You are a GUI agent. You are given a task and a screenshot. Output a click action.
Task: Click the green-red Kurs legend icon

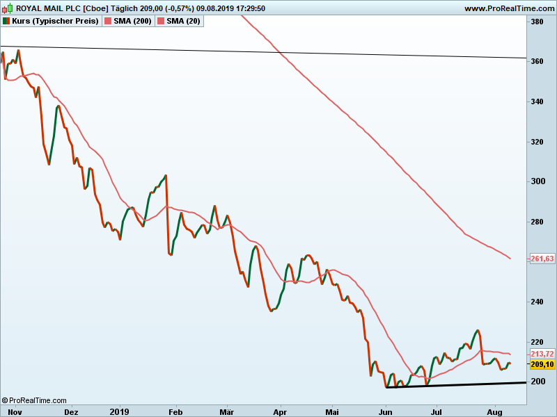coord(6,22)
